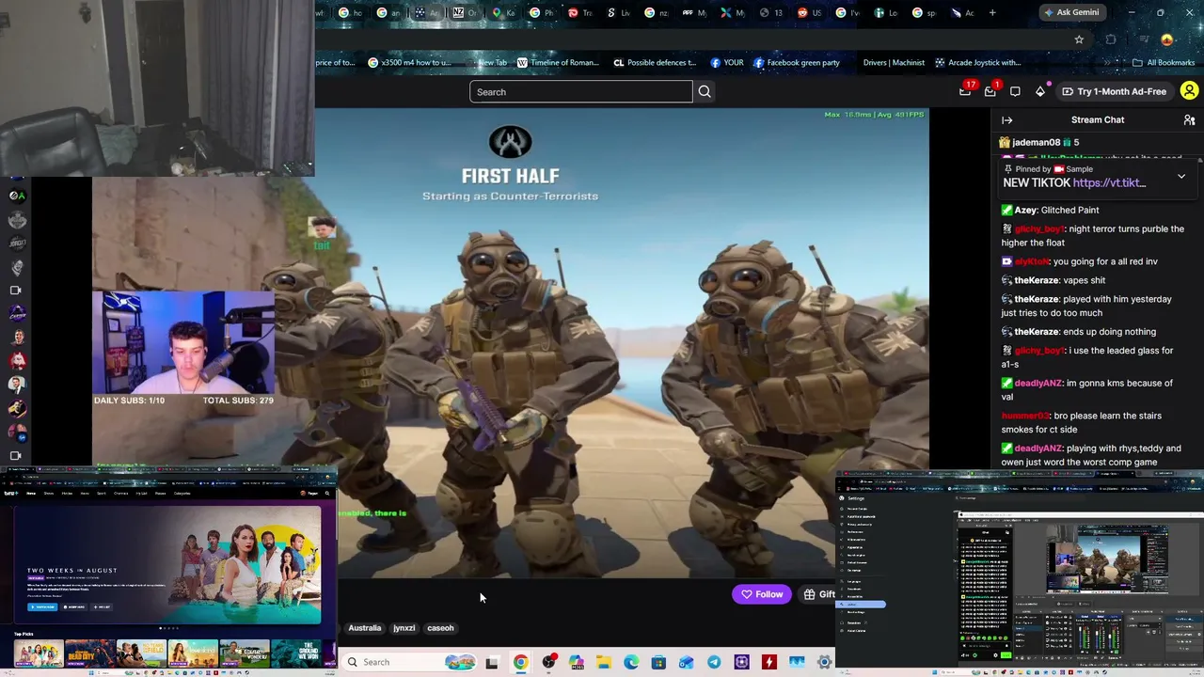This screenshot has width=1204, height=677.
Task: Click the streamer webcam overlay
Action: [x=183, y=342]
